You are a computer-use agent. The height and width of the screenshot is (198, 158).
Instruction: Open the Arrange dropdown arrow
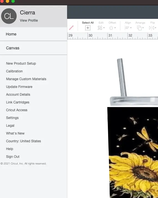143,28
